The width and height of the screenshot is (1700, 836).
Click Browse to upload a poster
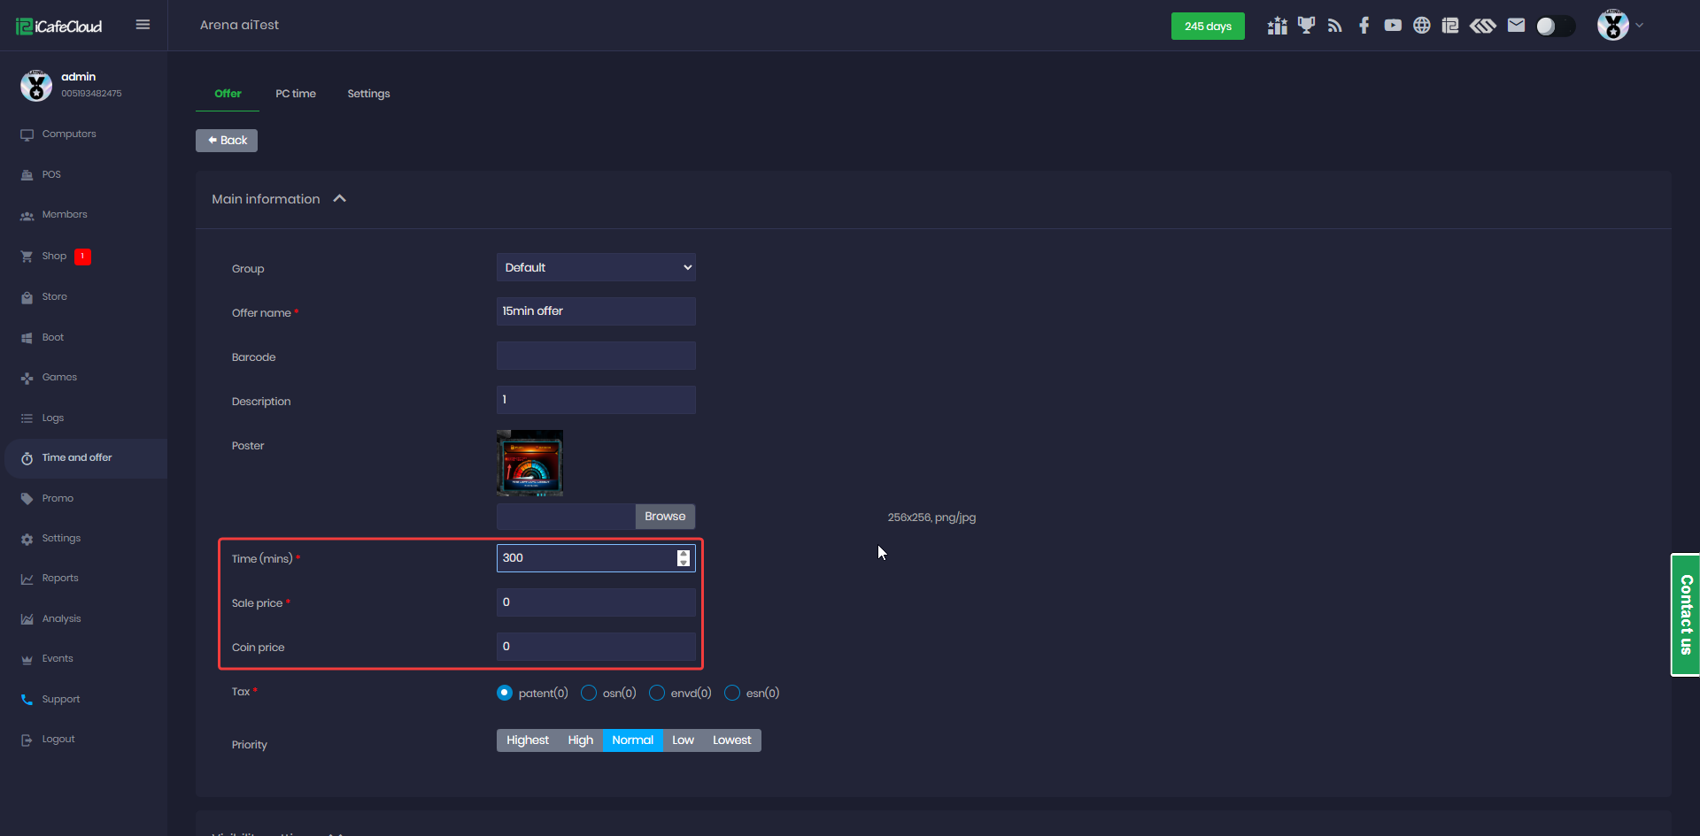(665, 517)
